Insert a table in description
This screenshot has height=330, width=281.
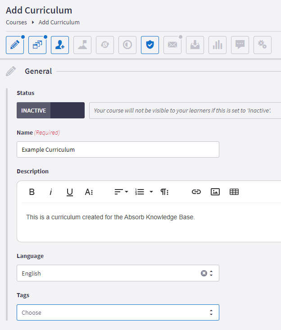234,192
